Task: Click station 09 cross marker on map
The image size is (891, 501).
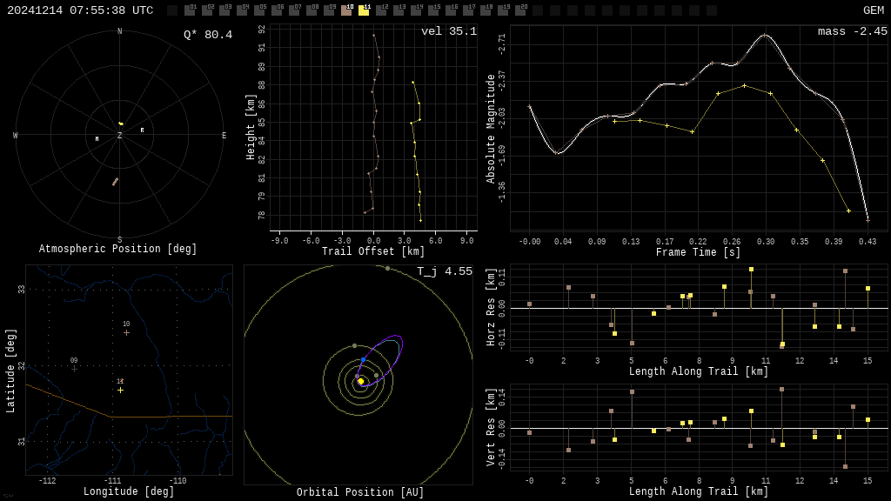Action: [74, 369]
